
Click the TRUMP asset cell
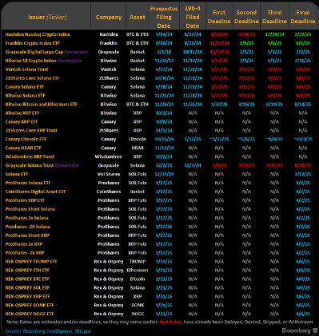pos(138,262)
